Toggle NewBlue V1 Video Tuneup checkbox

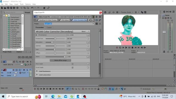(x=37, y=20)
